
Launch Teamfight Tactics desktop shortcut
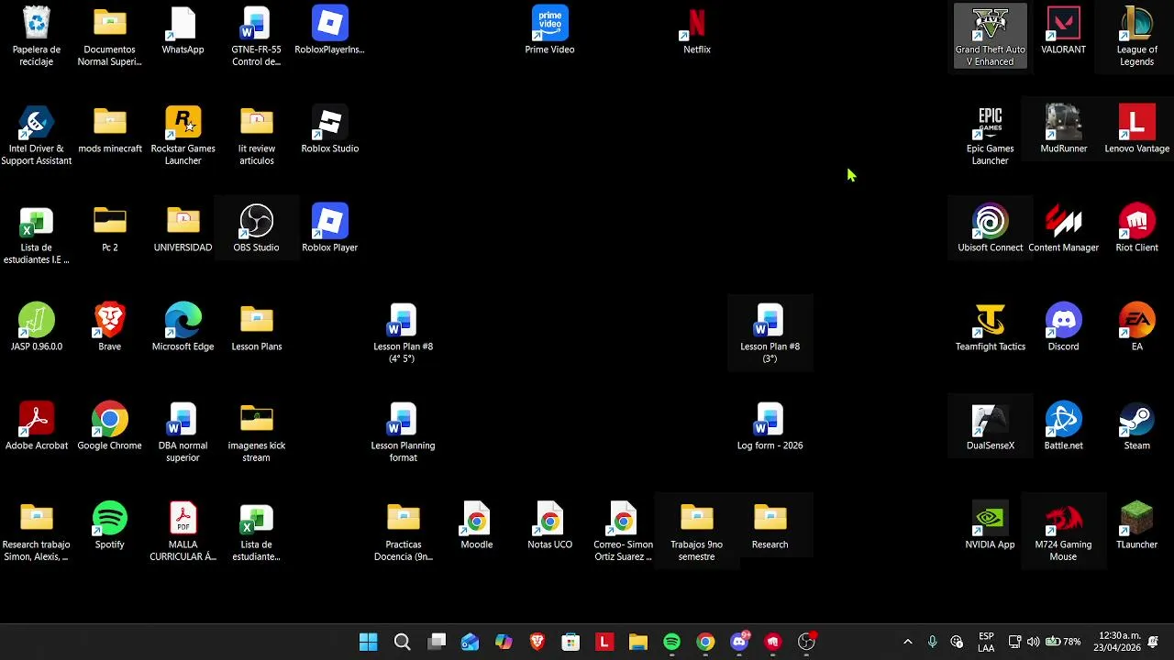pyautogui.click(x=991, y=328)
